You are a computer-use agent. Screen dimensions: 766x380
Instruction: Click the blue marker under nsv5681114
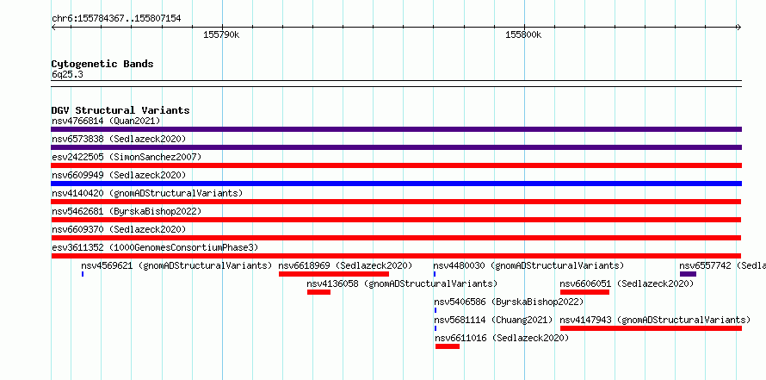click(x=436, y=328)
